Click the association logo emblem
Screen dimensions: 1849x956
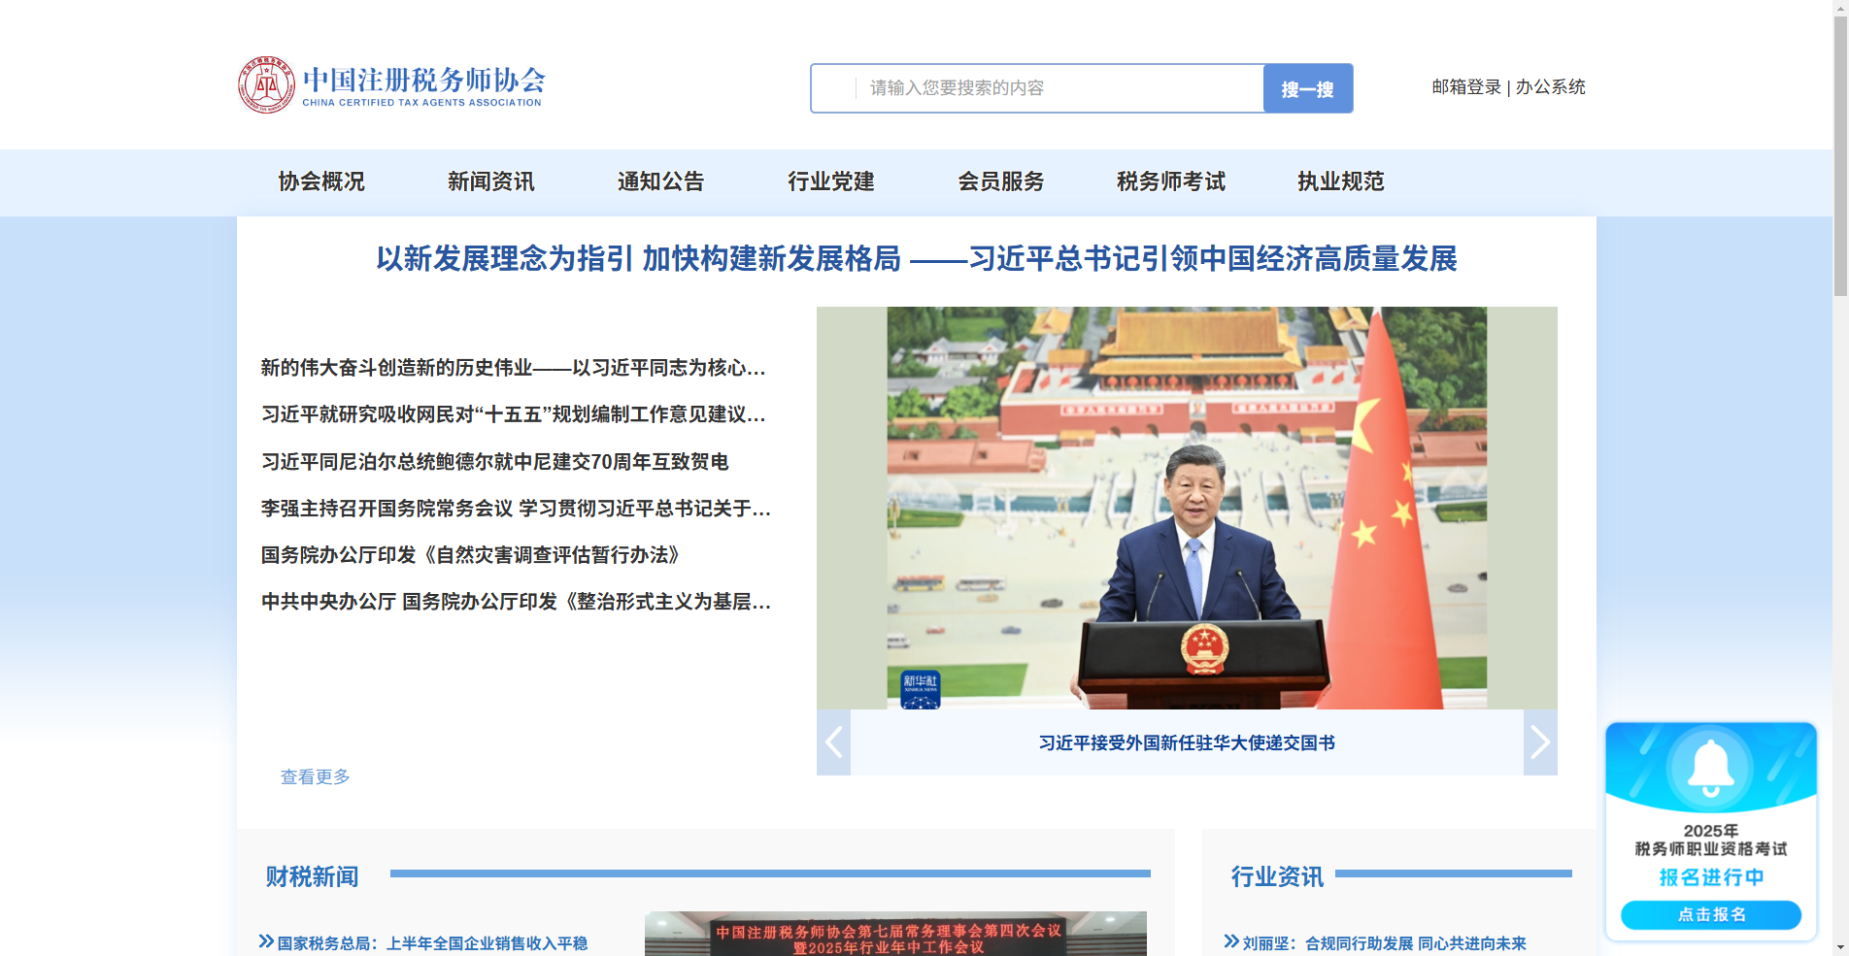[x=266, y=84]
